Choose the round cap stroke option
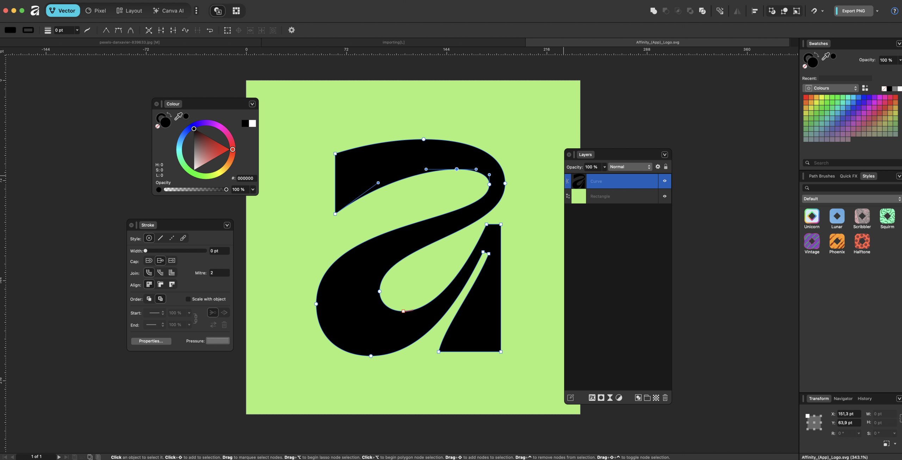This screenshot has width=902, height=460. coord(149,261)
